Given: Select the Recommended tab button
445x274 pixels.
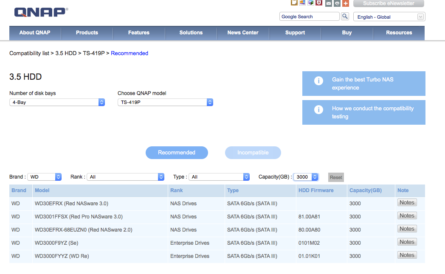Looking at the screenshot, I should (x=177, y=153).
